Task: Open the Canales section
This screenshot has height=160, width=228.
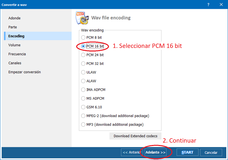Action: [15, 63]
